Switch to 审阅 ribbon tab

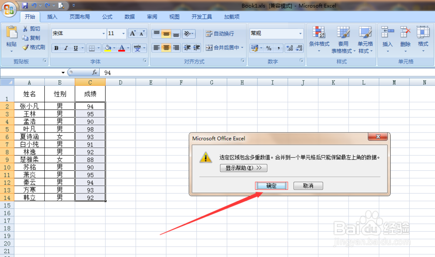pos(152,17)
